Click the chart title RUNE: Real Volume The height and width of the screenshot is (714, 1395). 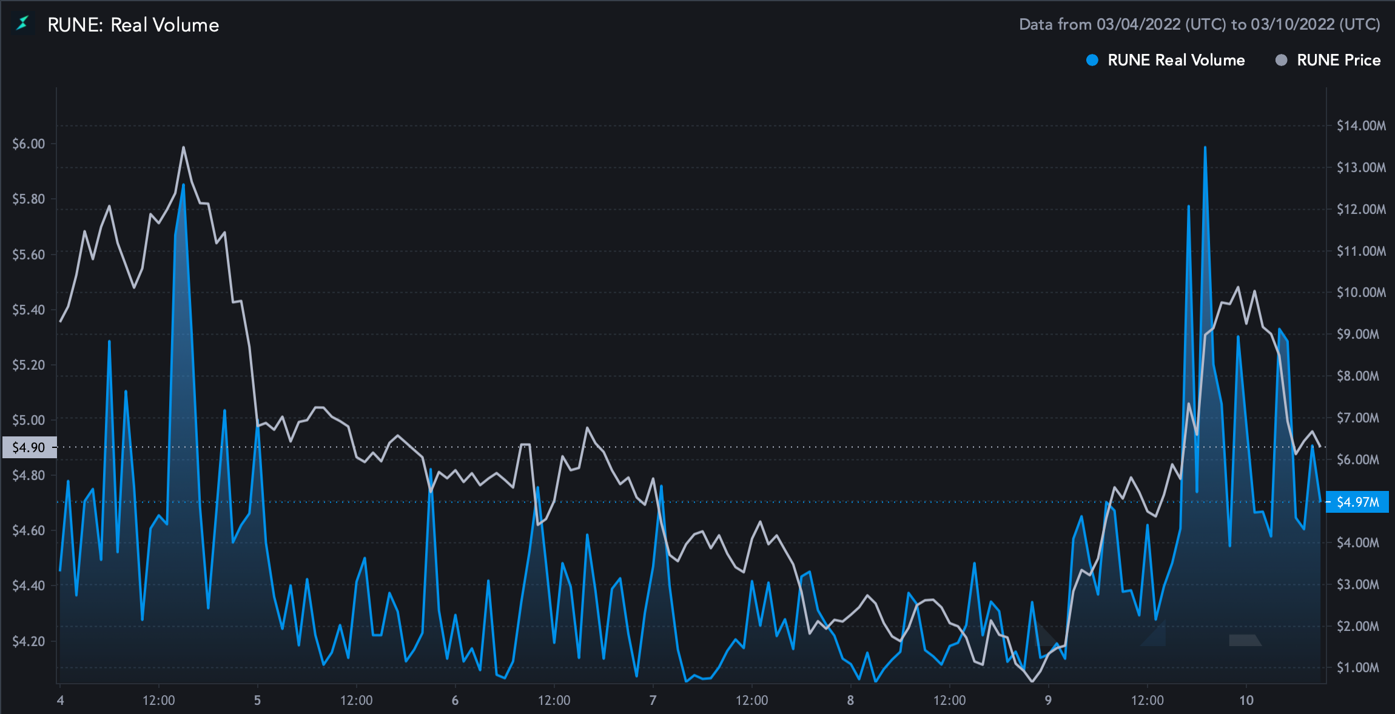[133, 25]
